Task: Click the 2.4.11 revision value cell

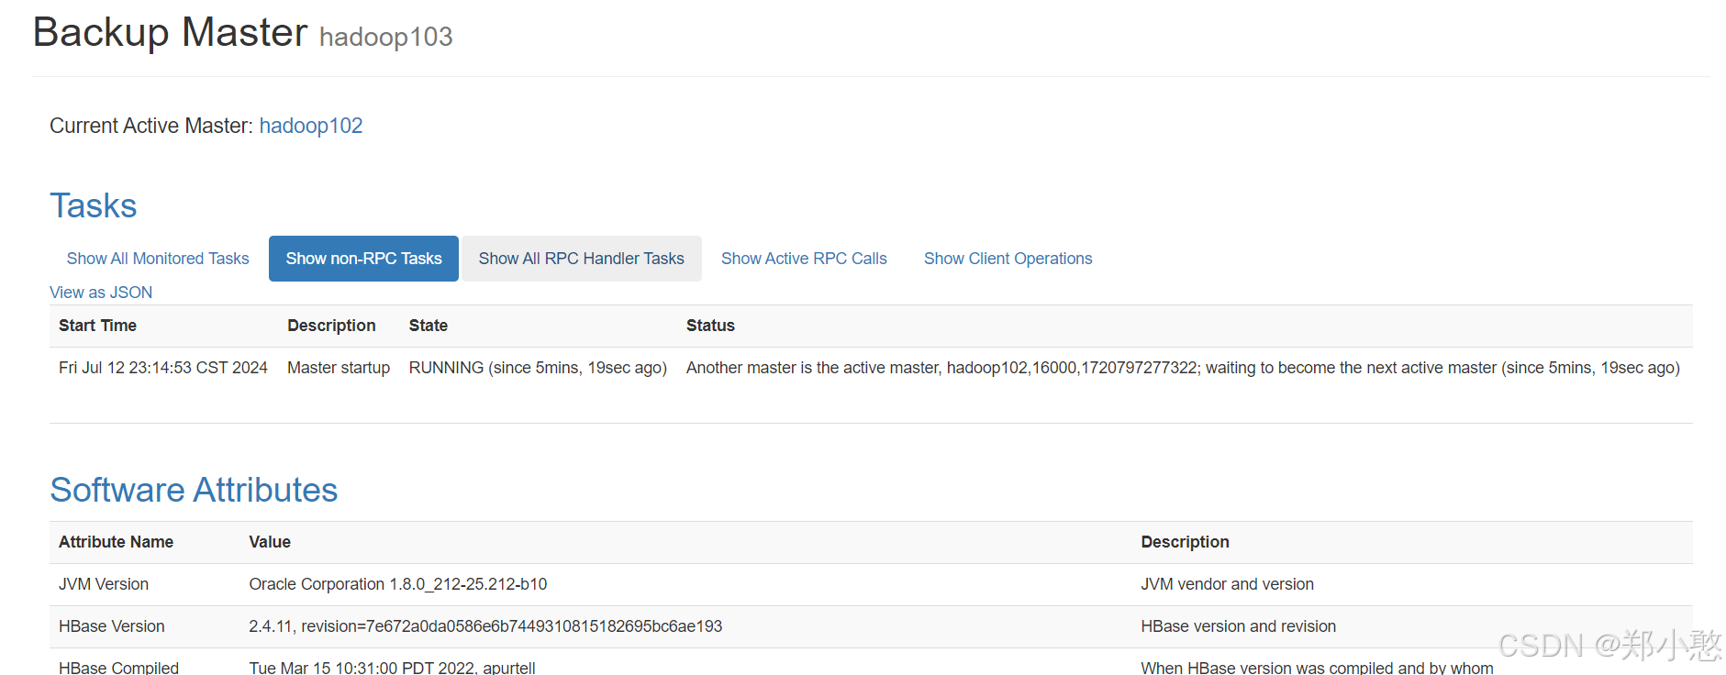Action: tap(485, 626)
